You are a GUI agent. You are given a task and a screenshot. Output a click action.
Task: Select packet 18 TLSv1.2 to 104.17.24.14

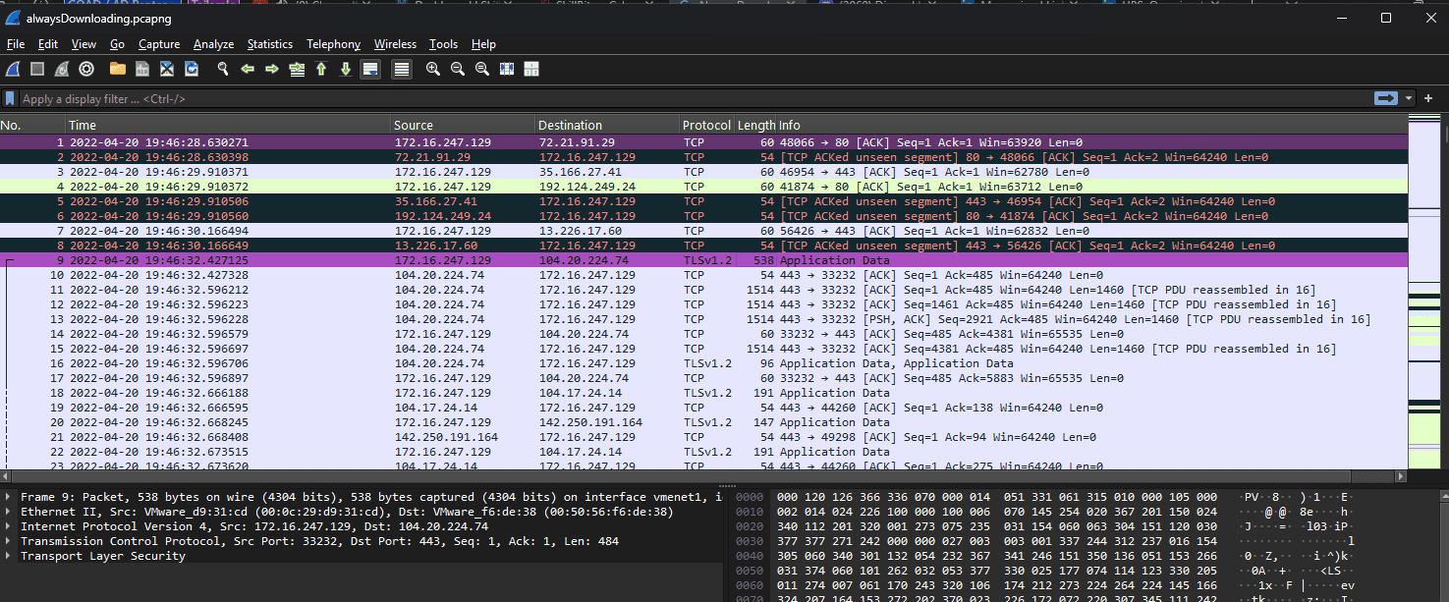(x=703, y=393)
